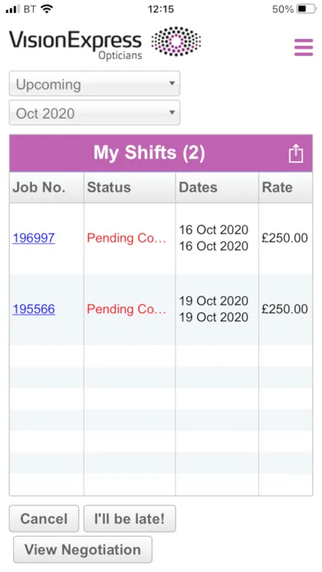322x572 pixels.
Task: Open the Oct 2020 month dropdown
Action: pyautogui.click(x=94, y=113)
